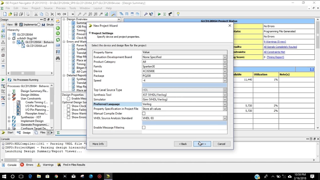Click the wrench settings toolbar icon

[146, 14]
